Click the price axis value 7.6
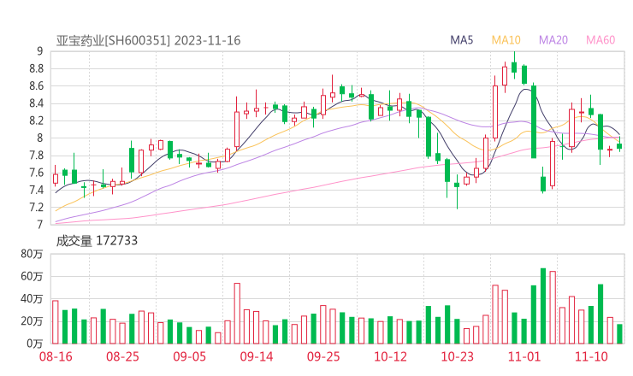Viewport: 633px width, 376px height. tap(36, 173)
